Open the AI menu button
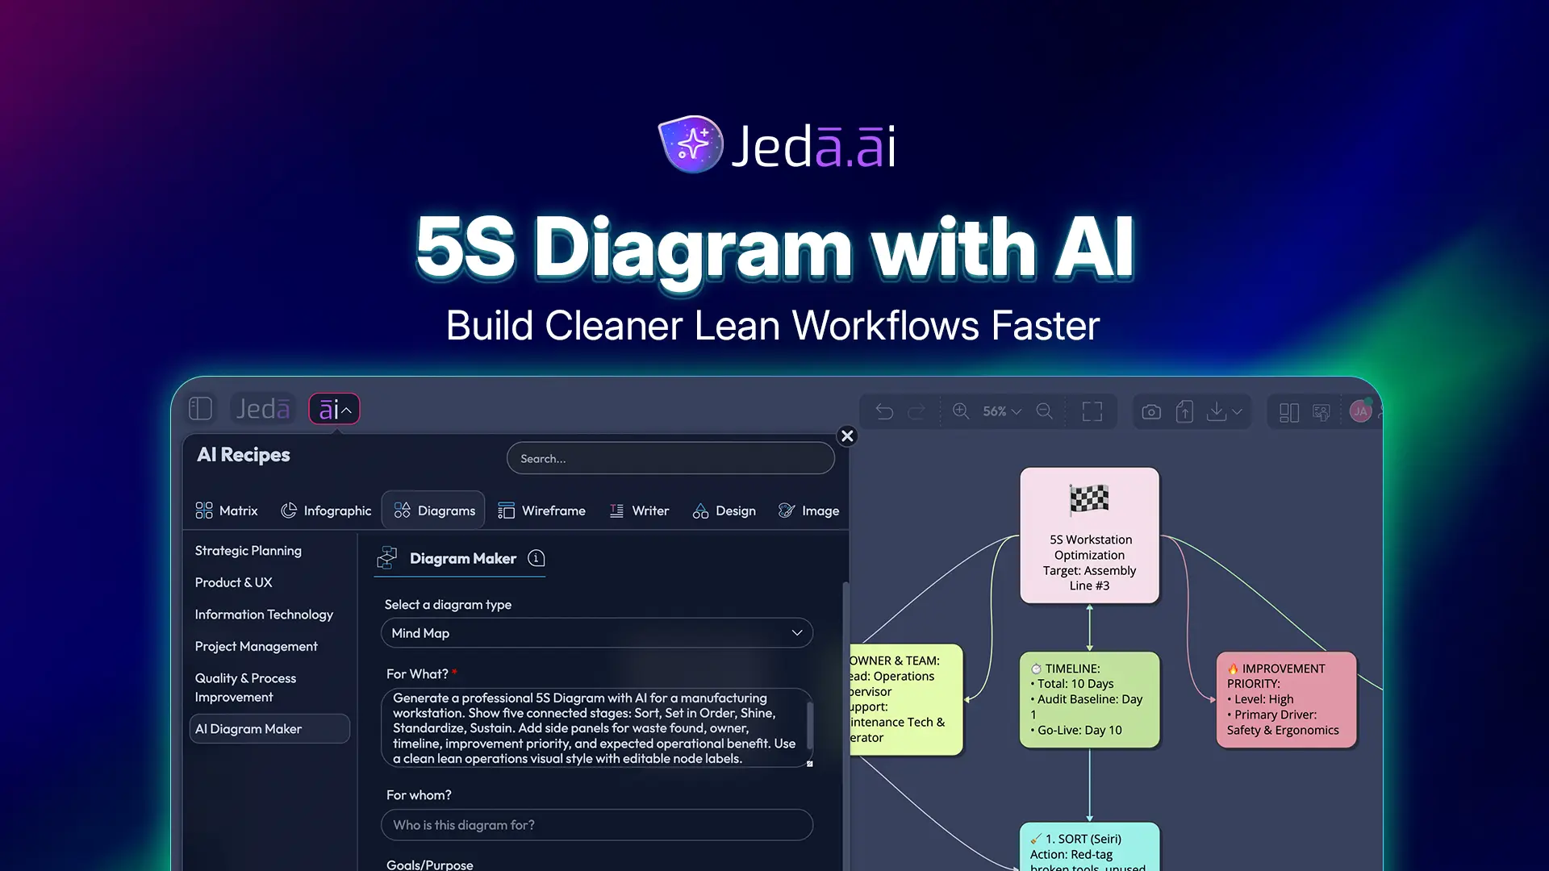 (x=334, y=409)
